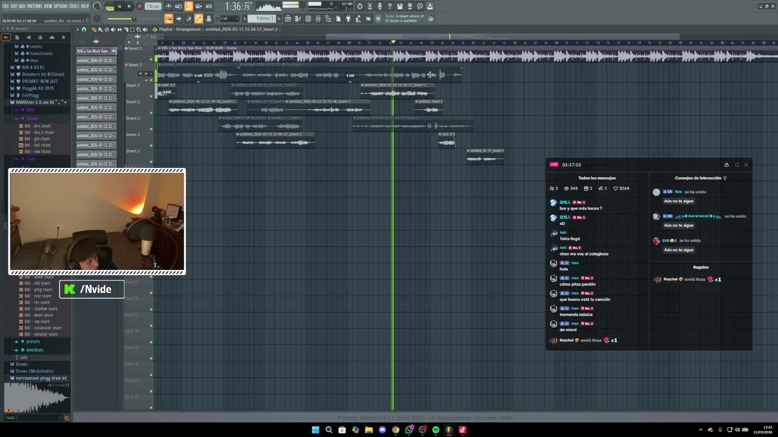Open the Cell snap dropdown

[229, 19]
